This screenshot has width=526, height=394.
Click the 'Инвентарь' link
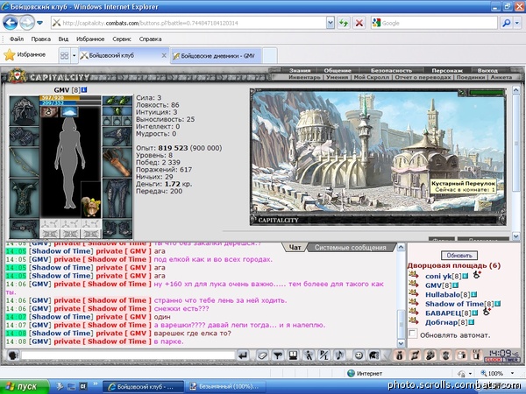304,77
